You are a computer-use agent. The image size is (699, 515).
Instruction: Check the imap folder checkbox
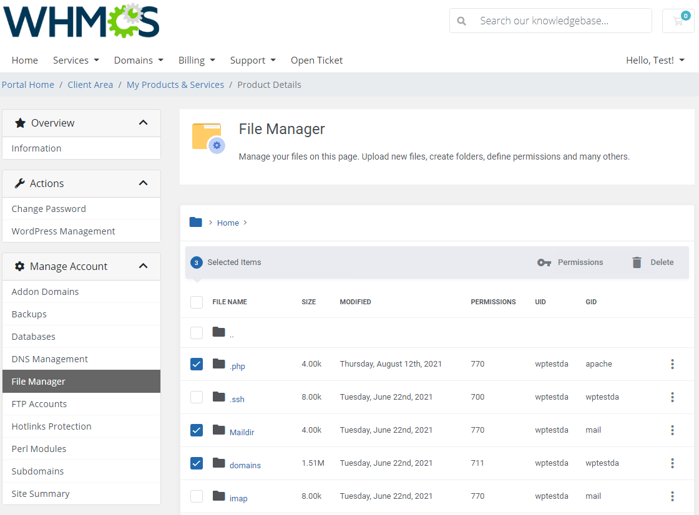pyautogui.click(x=196, y=496)
